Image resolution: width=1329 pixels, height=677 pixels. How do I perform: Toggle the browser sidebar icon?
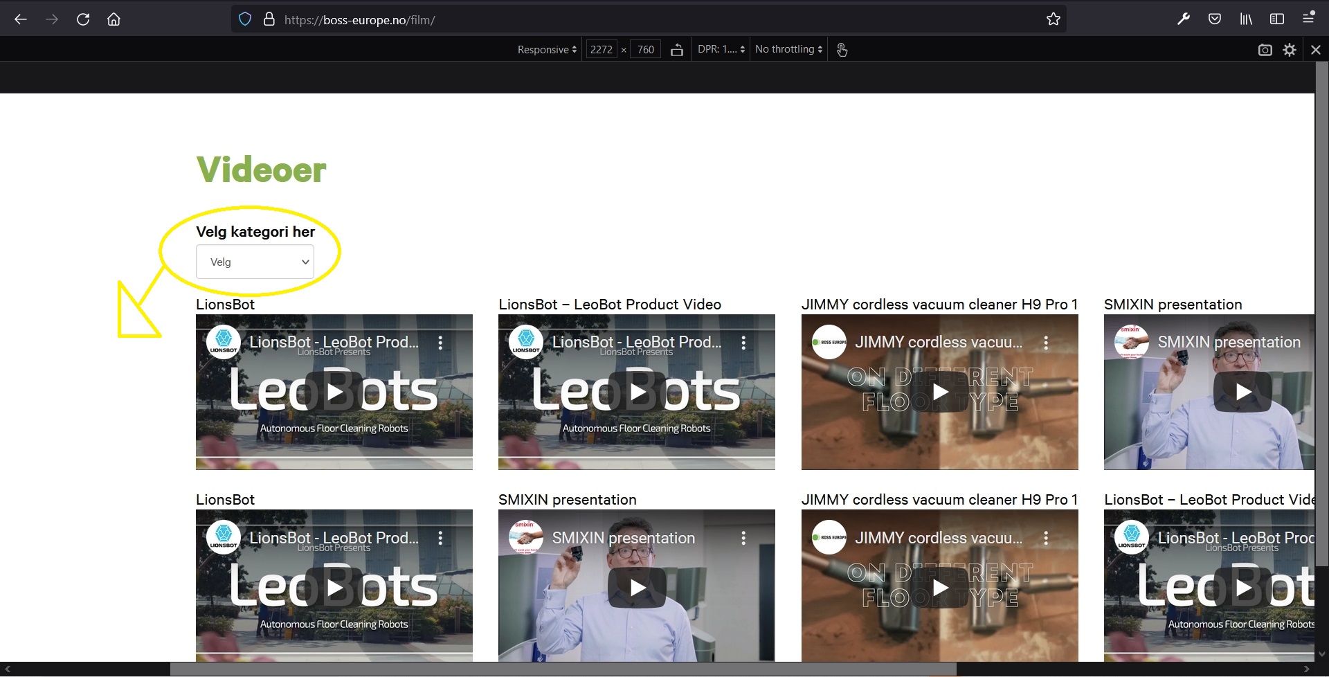(1277, 19)
